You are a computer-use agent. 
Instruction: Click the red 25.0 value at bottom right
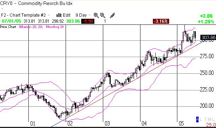[211, 125]
